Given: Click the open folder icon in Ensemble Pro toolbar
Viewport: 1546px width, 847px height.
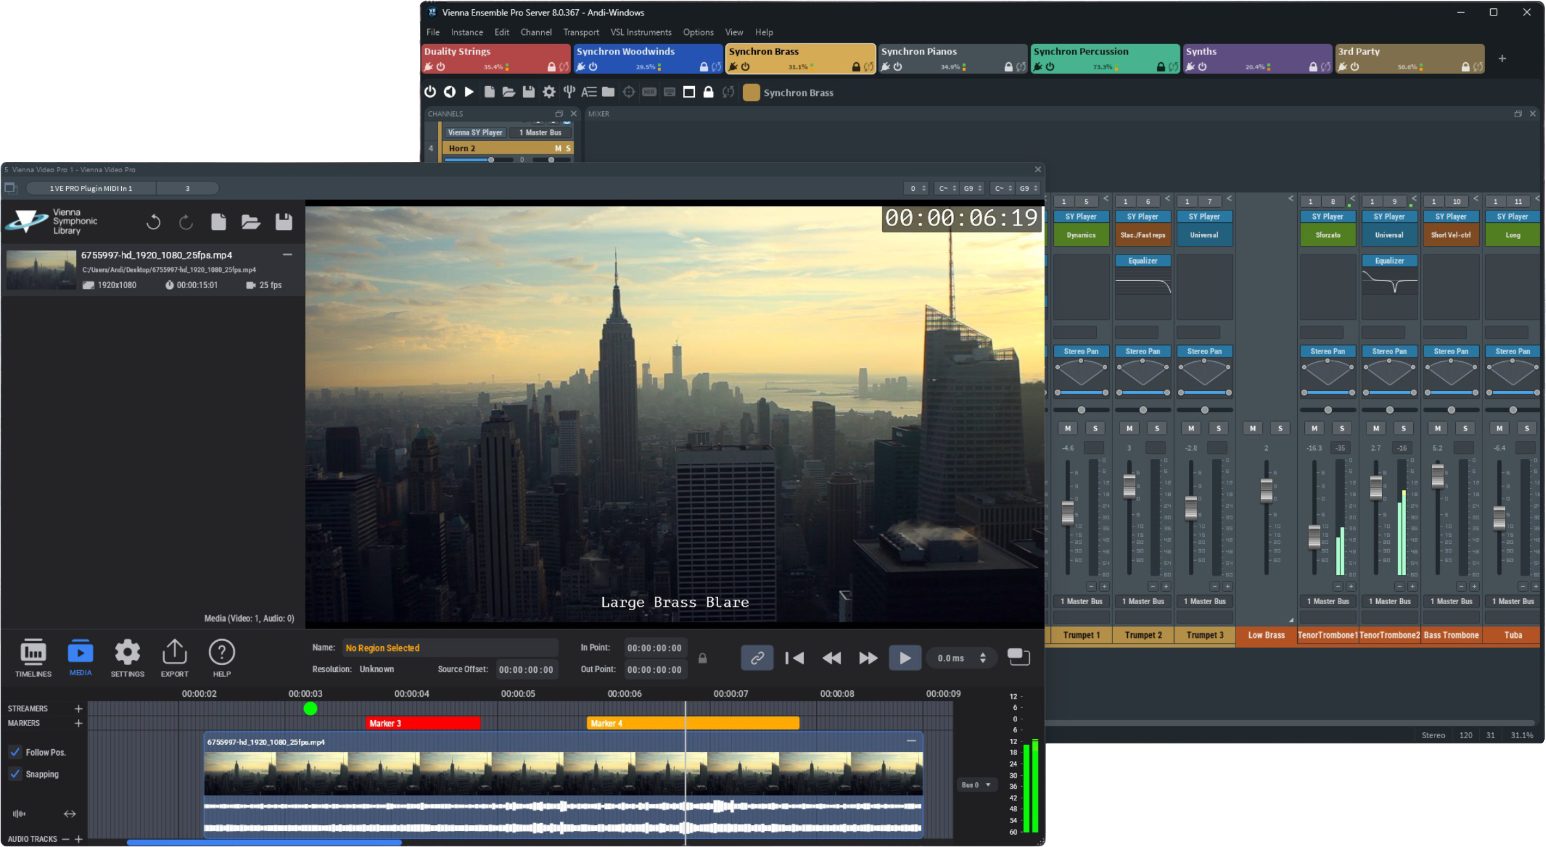Looking at the screenshot, I should click(x=509, y=92).
